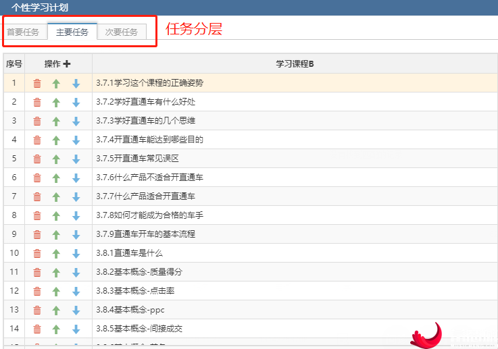This screenshot has width=498, height=349.
Task: Move row 4 down
Action: [x=76, y=140]
